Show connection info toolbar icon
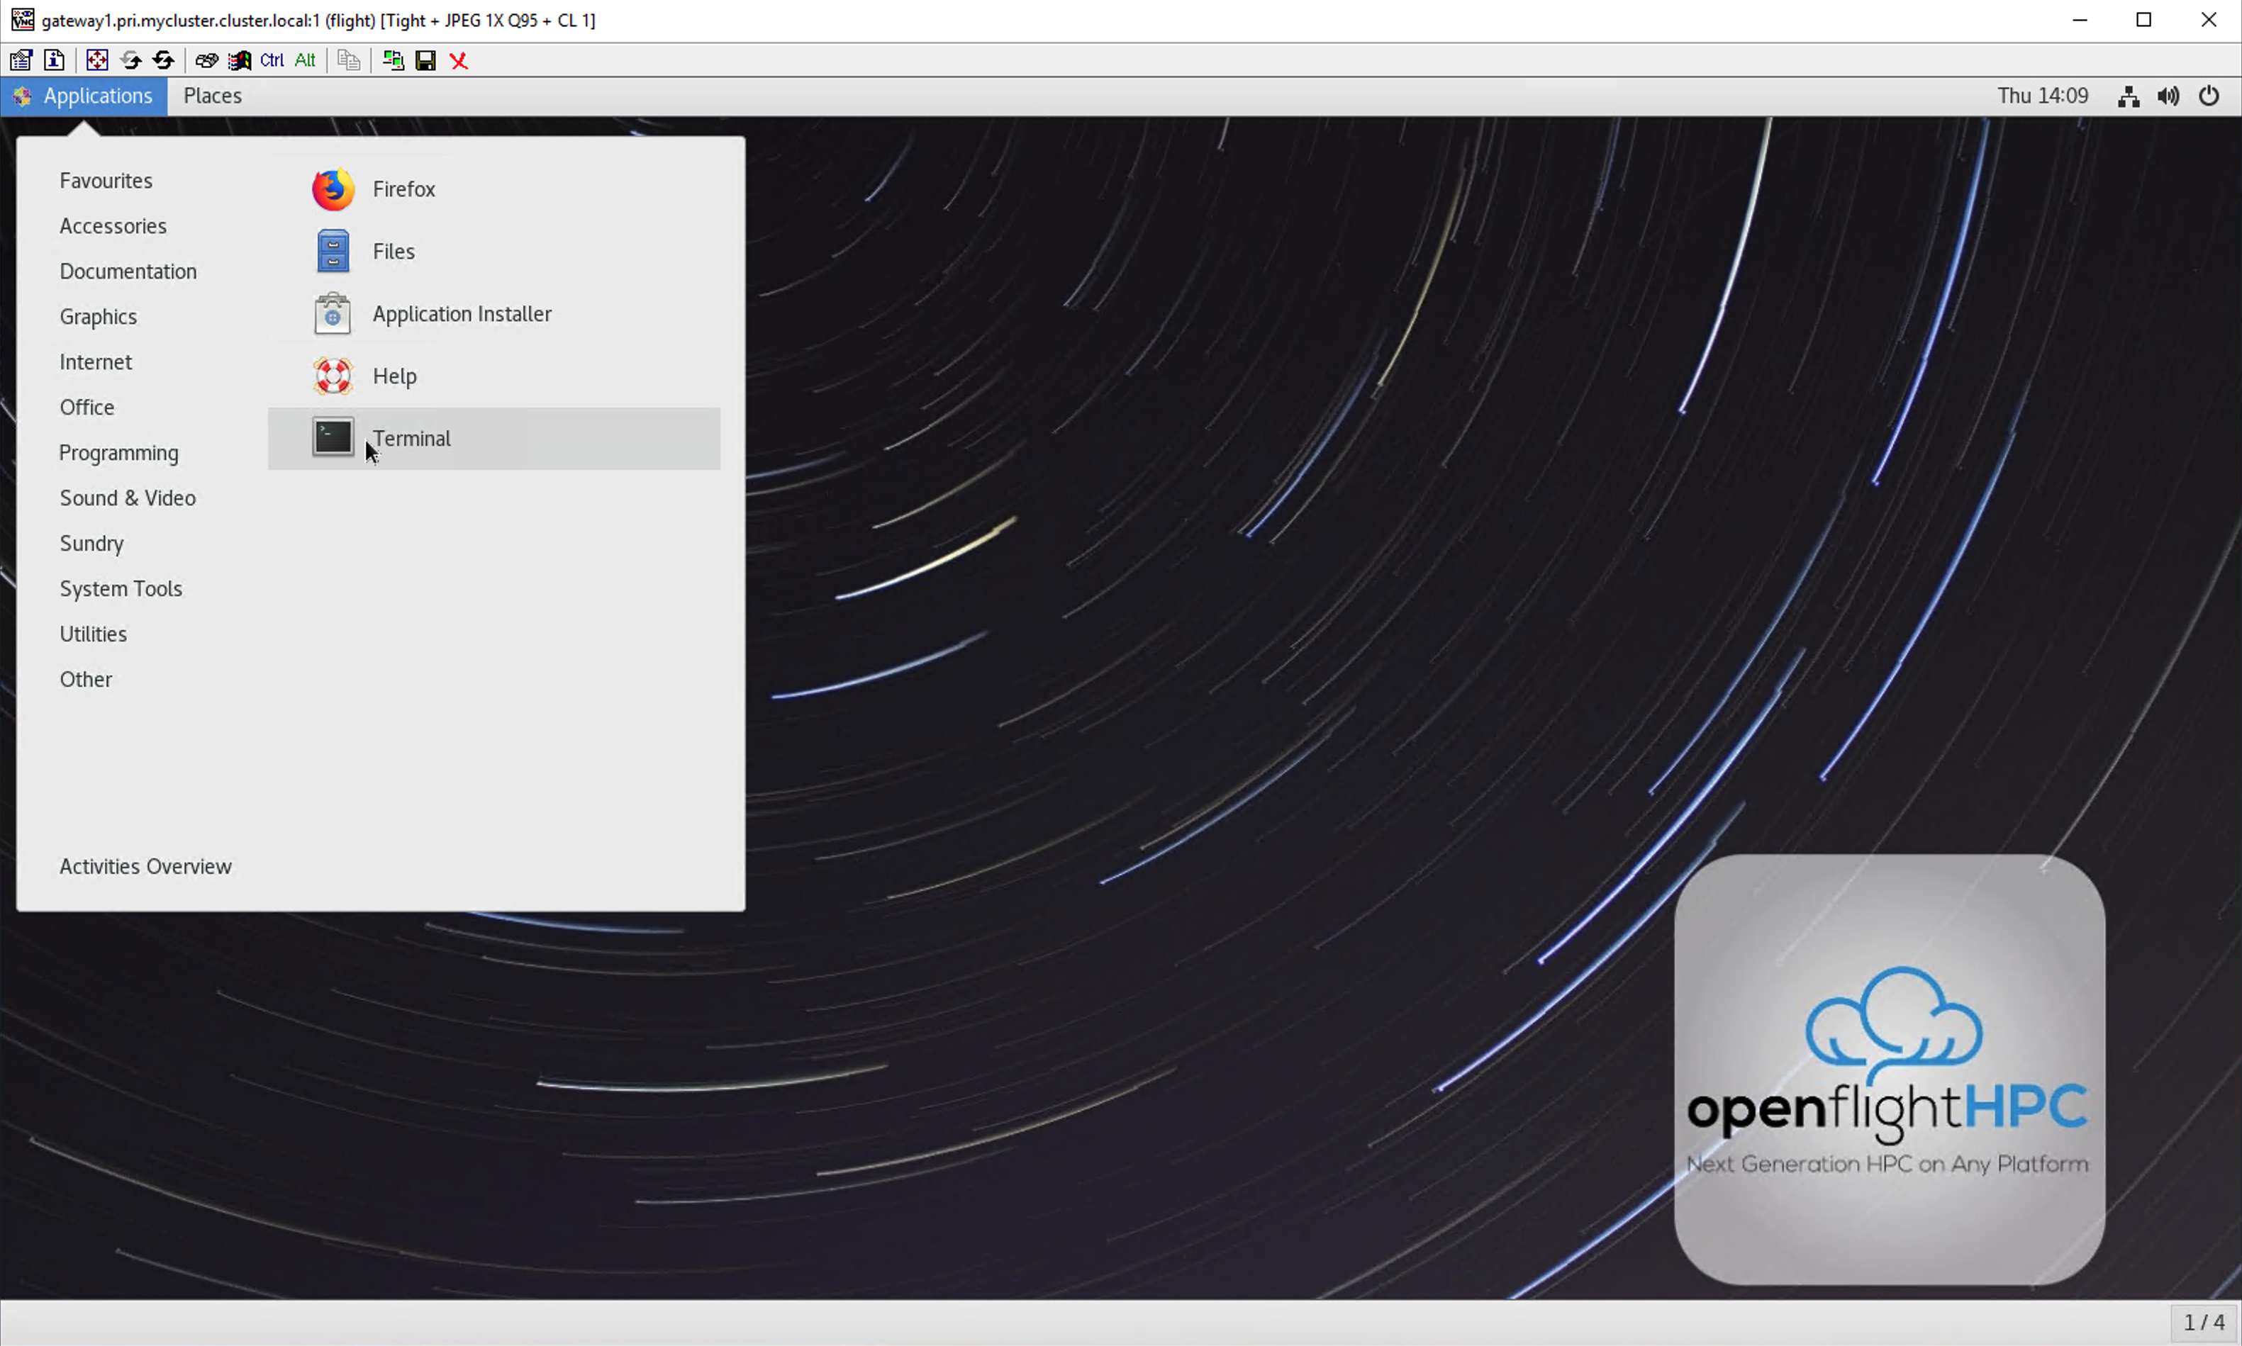The height and width of the screenshot is (1346, 2242). [x=55, y=60]
